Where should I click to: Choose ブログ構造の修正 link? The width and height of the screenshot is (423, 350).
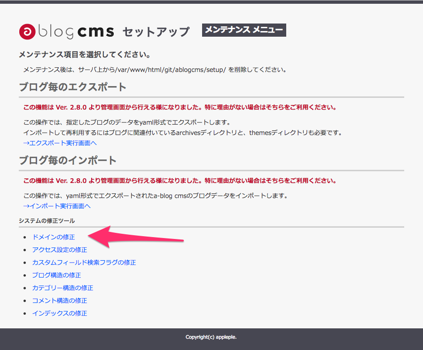(x=56, y=275)
